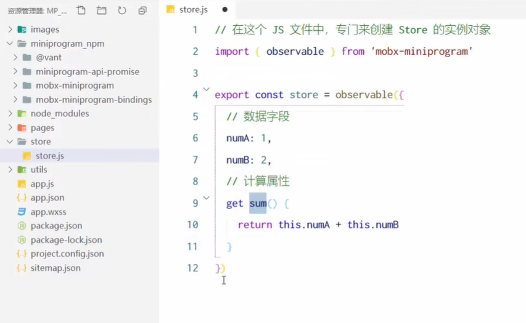Viewport: 526px width, 323px height.
Task: Click the pages folder icon
Action: pos(22,128)
